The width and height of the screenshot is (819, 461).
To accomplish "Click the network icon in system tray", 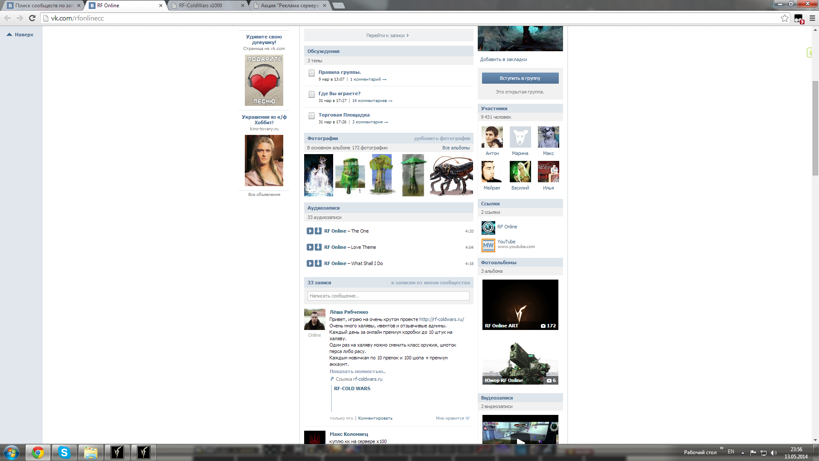I will coord(764,453).
